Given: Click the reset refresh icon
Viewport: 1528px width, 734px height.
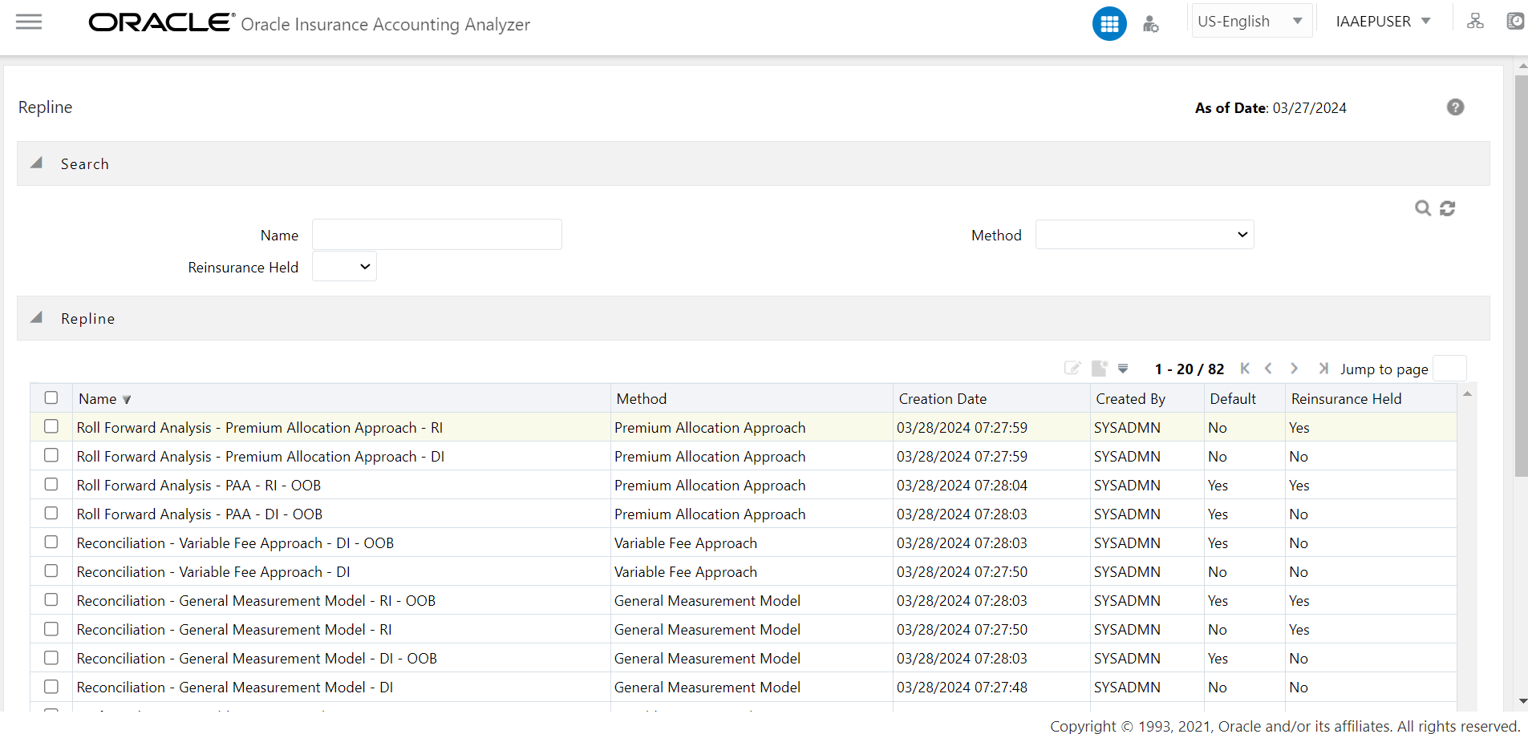Looking at the screenshot, I should [1448, 208].
